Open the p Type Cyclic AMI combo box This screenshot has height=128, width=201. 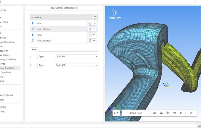(76, 57)
